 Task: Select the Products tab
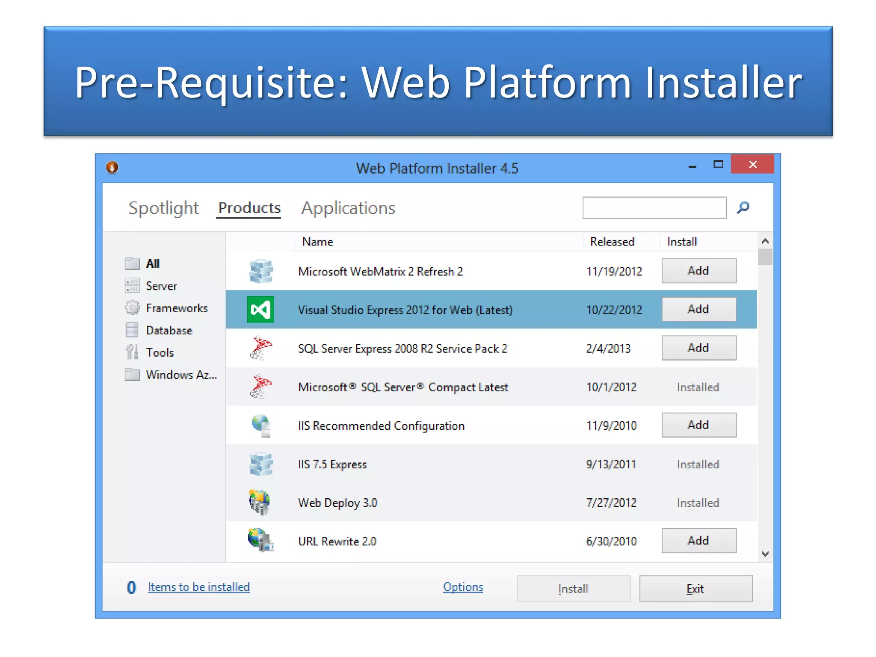[x=249, y=208]
